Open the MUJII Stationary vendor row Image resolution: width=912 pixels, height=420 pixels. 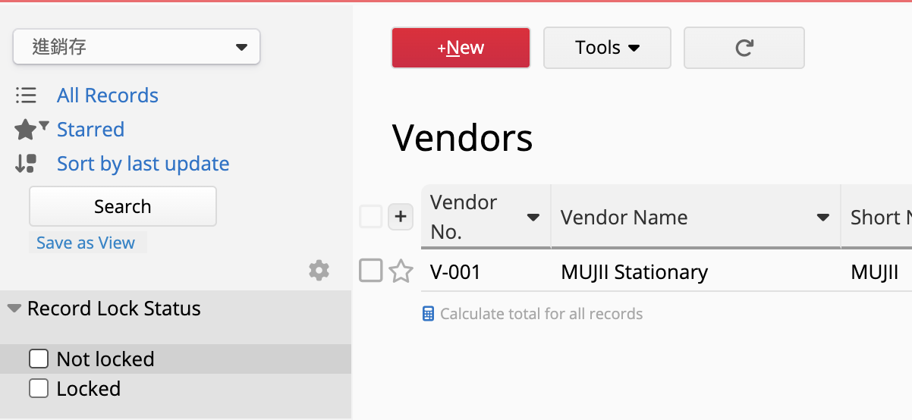coord(634,272)
